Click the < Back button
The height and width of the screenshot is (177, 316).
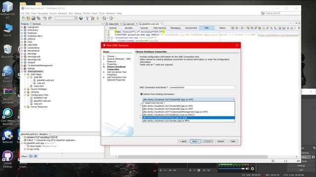coord(183,141)
